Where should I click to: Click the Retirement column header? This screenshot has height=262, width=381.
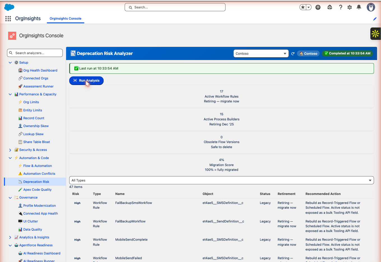[x=286, y=194]
